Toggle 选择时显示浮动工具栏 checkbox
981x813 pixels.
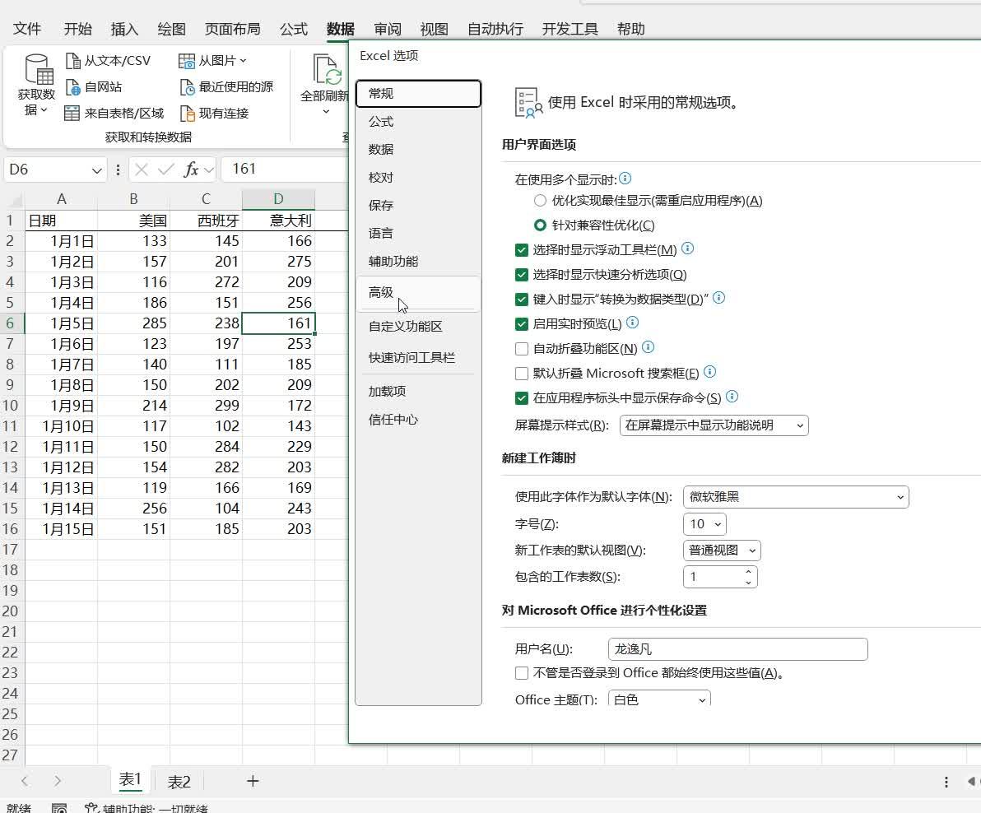pyautogui.click(x=522, y=250)
